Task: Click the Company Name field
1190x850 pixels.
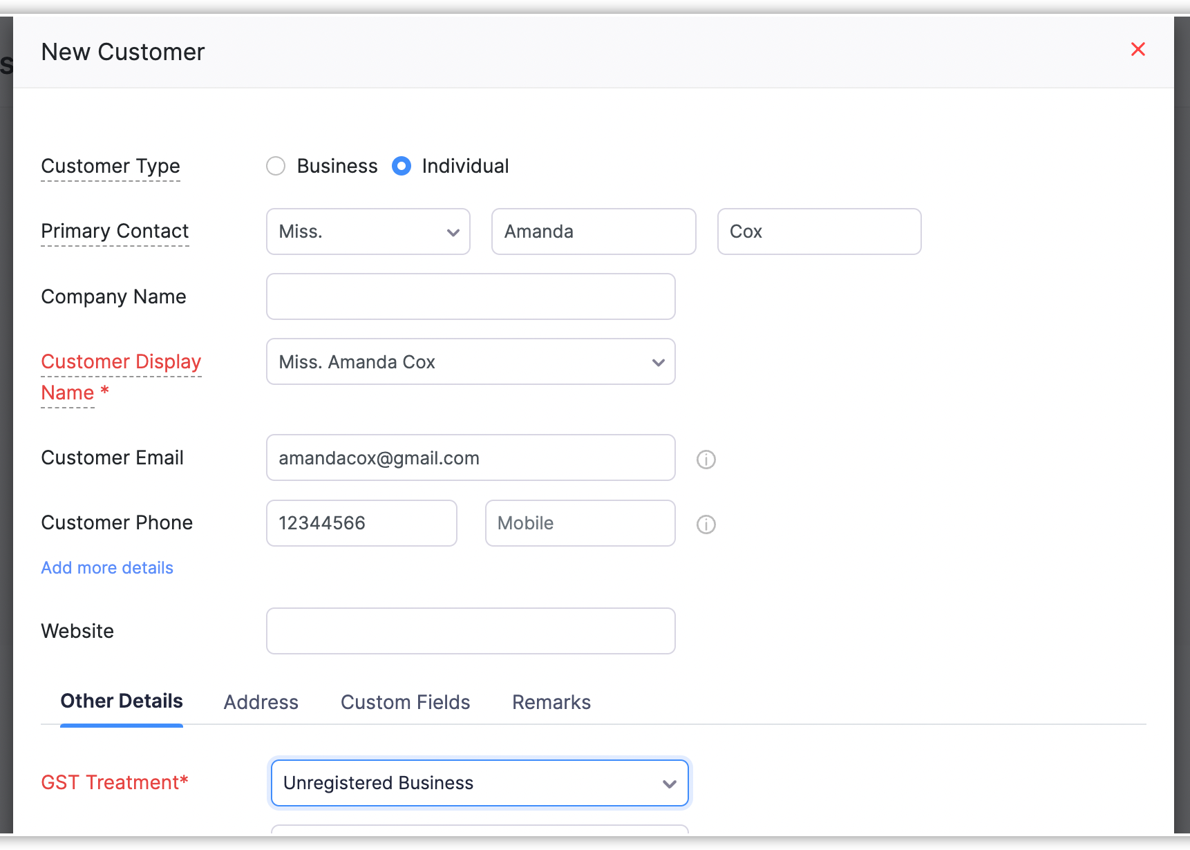Action: point(470,296)
